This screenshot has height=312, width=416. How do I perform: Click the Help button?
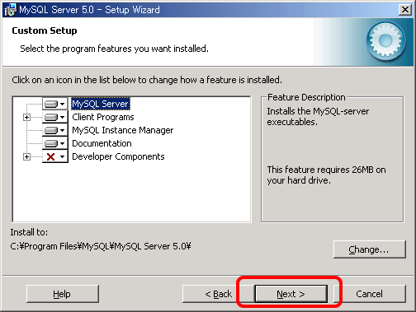coord(63,294)
